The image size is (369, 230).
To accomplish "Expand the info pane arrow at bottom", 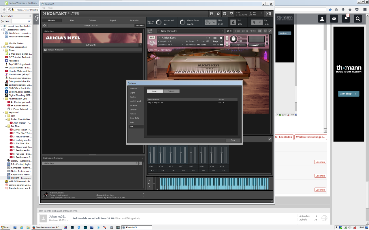I will pyautogui.click(x=143, y=193).
